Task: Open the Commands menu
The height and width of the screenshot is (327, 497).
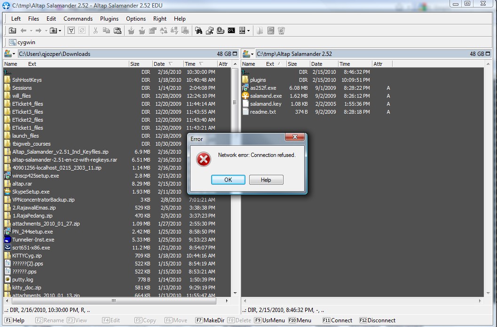Action: (x=78, y=19)
